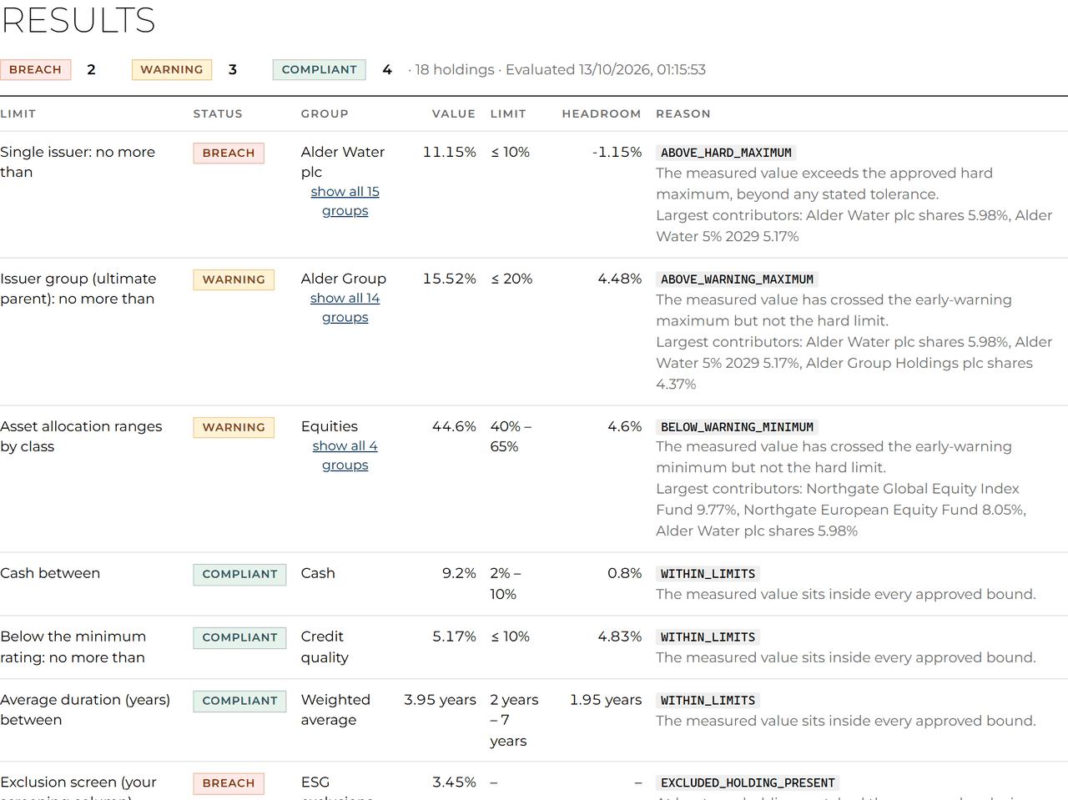
Task: Select the 44.6% value cell
Action: 454,426
